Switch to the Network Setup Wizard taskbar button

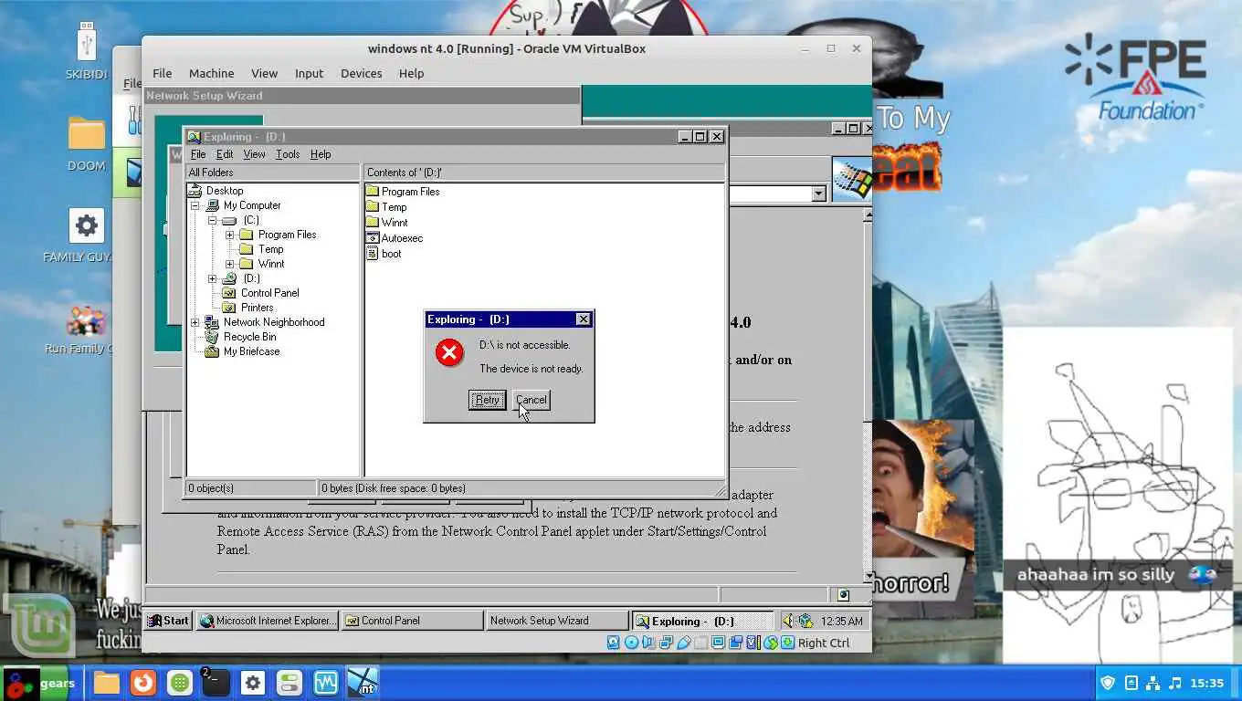coord(557,621)
